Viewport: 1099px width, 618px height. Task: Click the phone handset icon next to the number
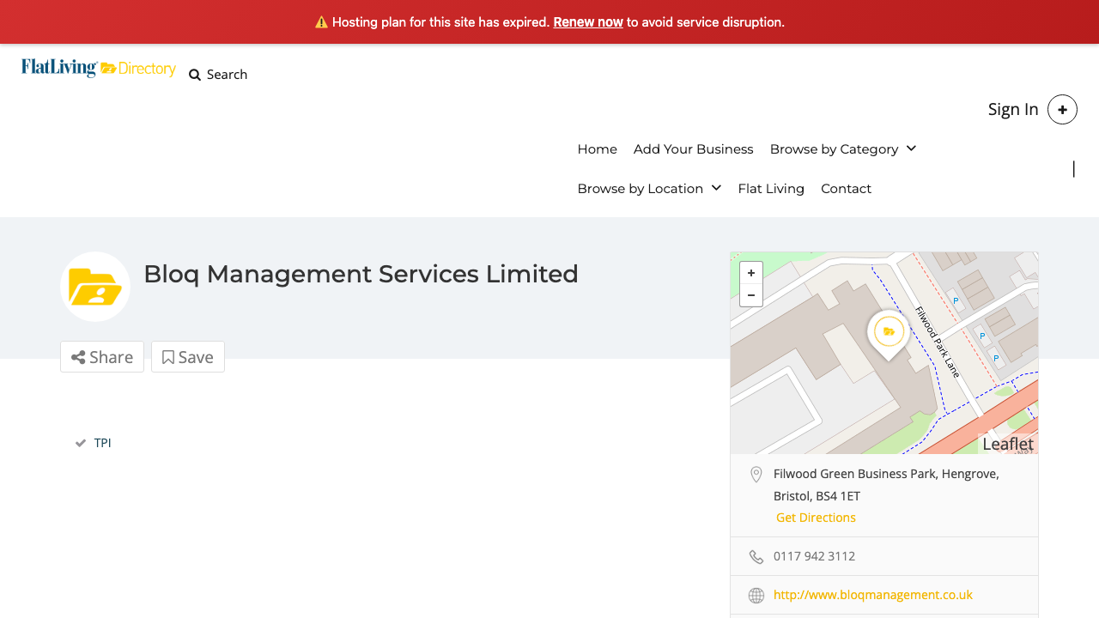756,556
